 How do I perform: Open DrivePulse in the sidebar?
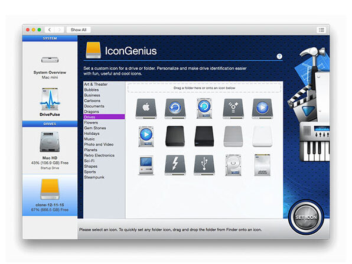tap(50, 102)
